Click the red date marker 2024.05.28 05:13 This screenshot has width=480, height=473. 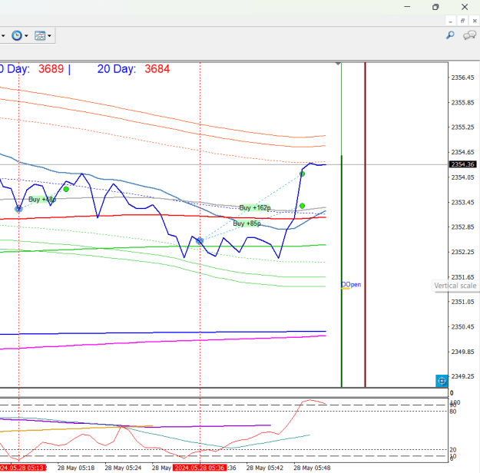22,468
